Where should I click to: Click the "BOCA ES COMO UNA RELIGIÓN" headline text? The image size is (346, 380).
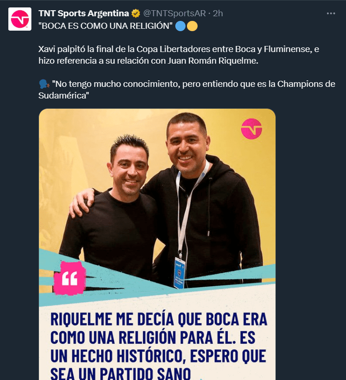[105, 26]
